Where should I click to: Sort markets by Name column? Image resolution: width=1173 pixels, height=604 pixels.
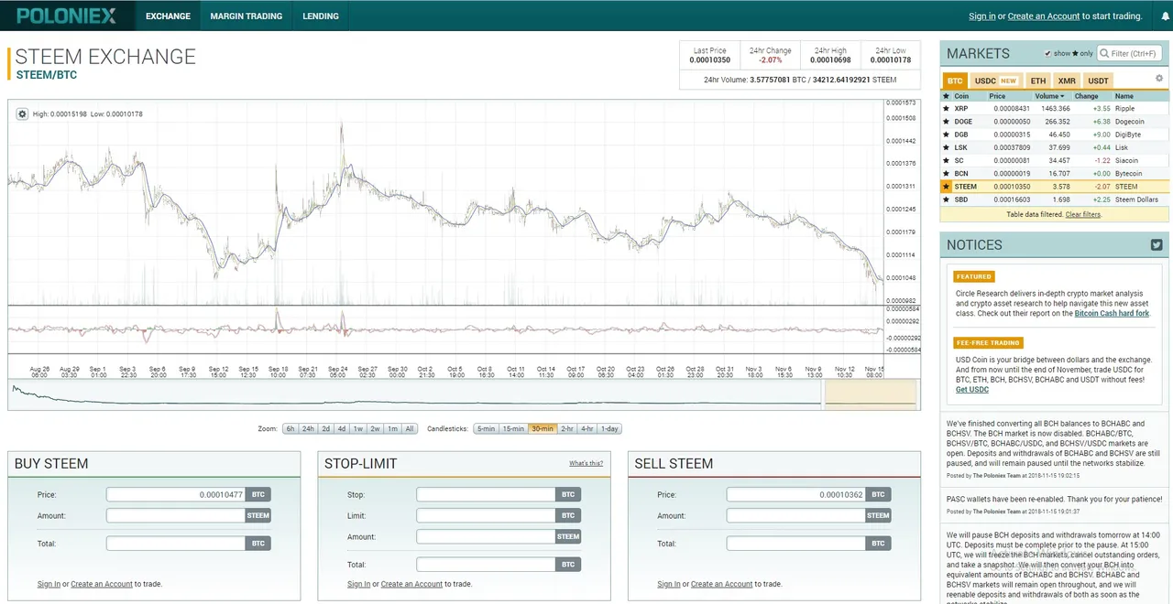[x=1124, y=96]
